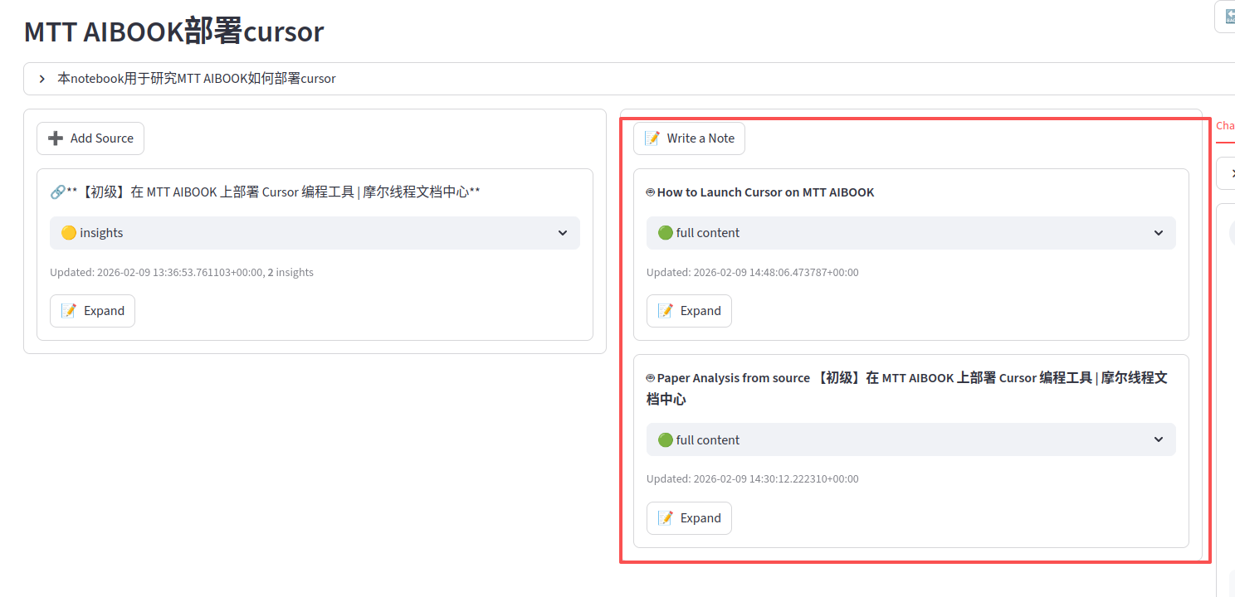Switch to the partly visible Chat tab
The width and height of the screenshot is (1235, 597).
[x=1225, y=126]
